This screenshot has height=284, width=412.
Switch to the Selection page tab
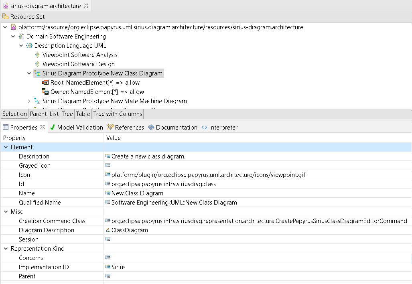click(x=14, y=114)
